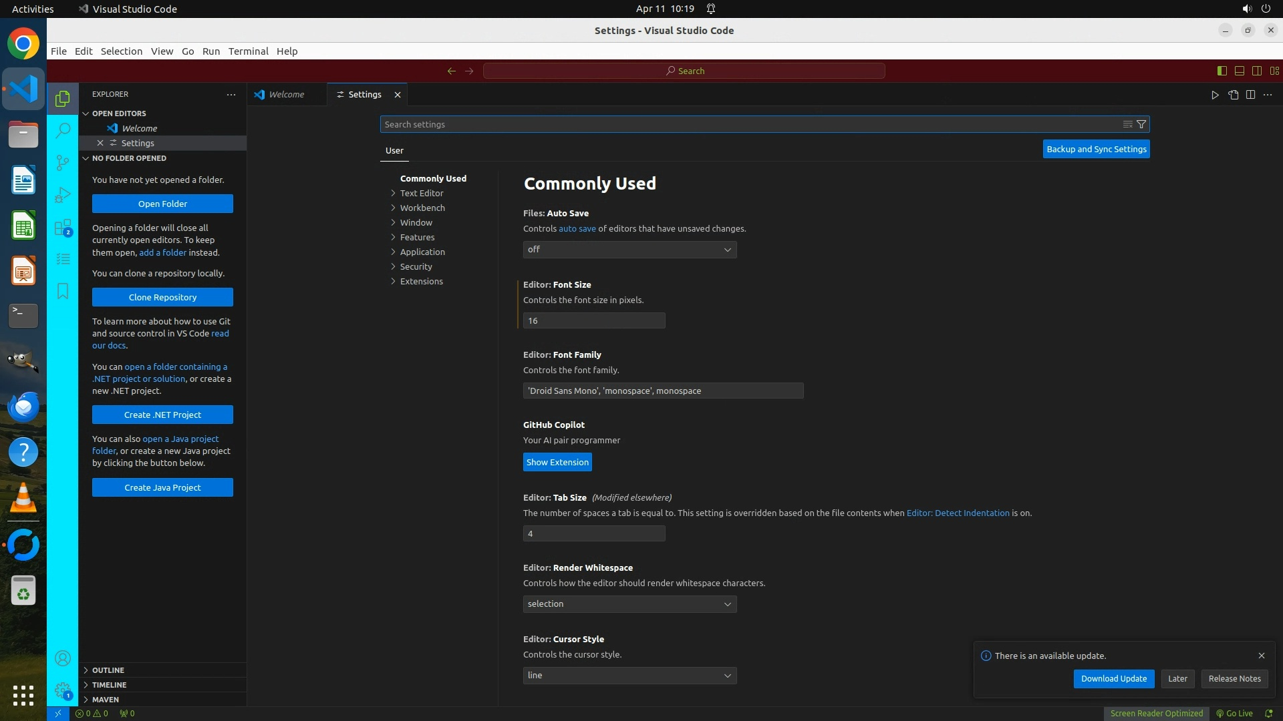Screen dimensions: 1283x721
Task: Switch to the Welcome tab
Action: click(x=286, y=95)
